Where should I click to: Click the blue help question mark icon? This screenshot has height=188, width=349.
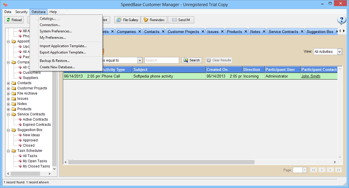tap(342, 20)
